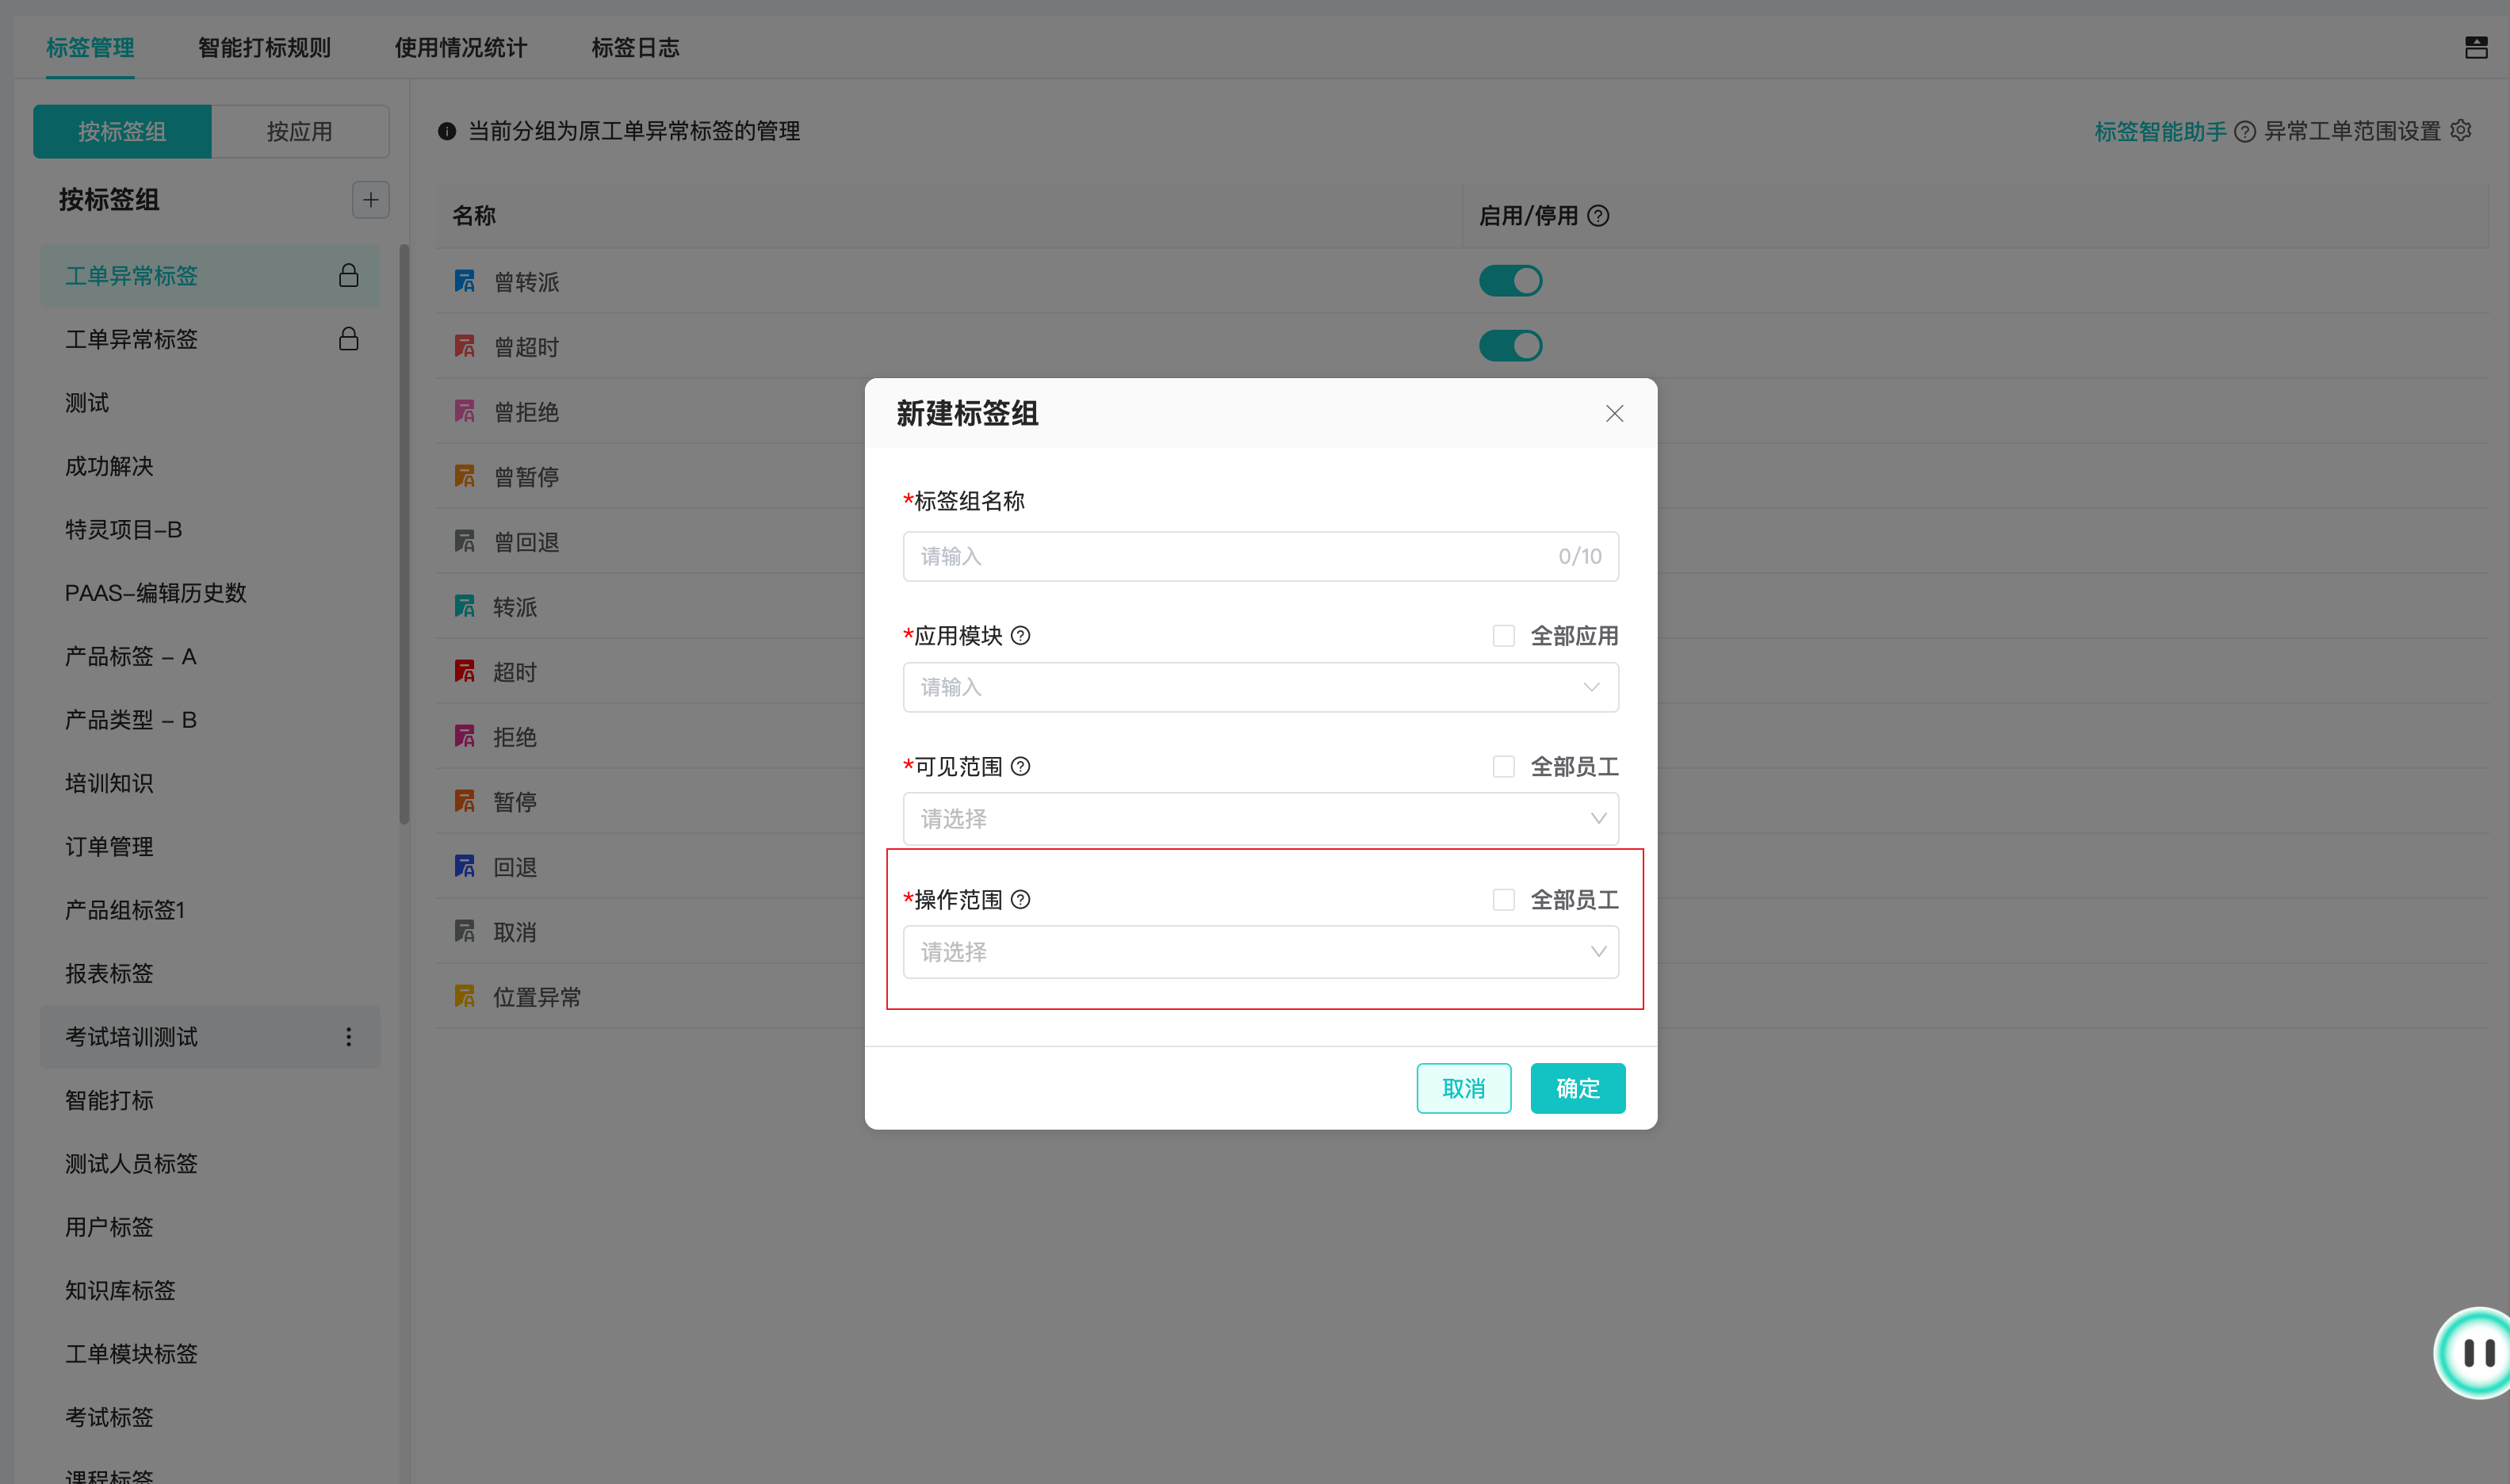2510x1484 pixels.
Task: Check the 全部应用 checkbox
Action: click(1503, 636)
